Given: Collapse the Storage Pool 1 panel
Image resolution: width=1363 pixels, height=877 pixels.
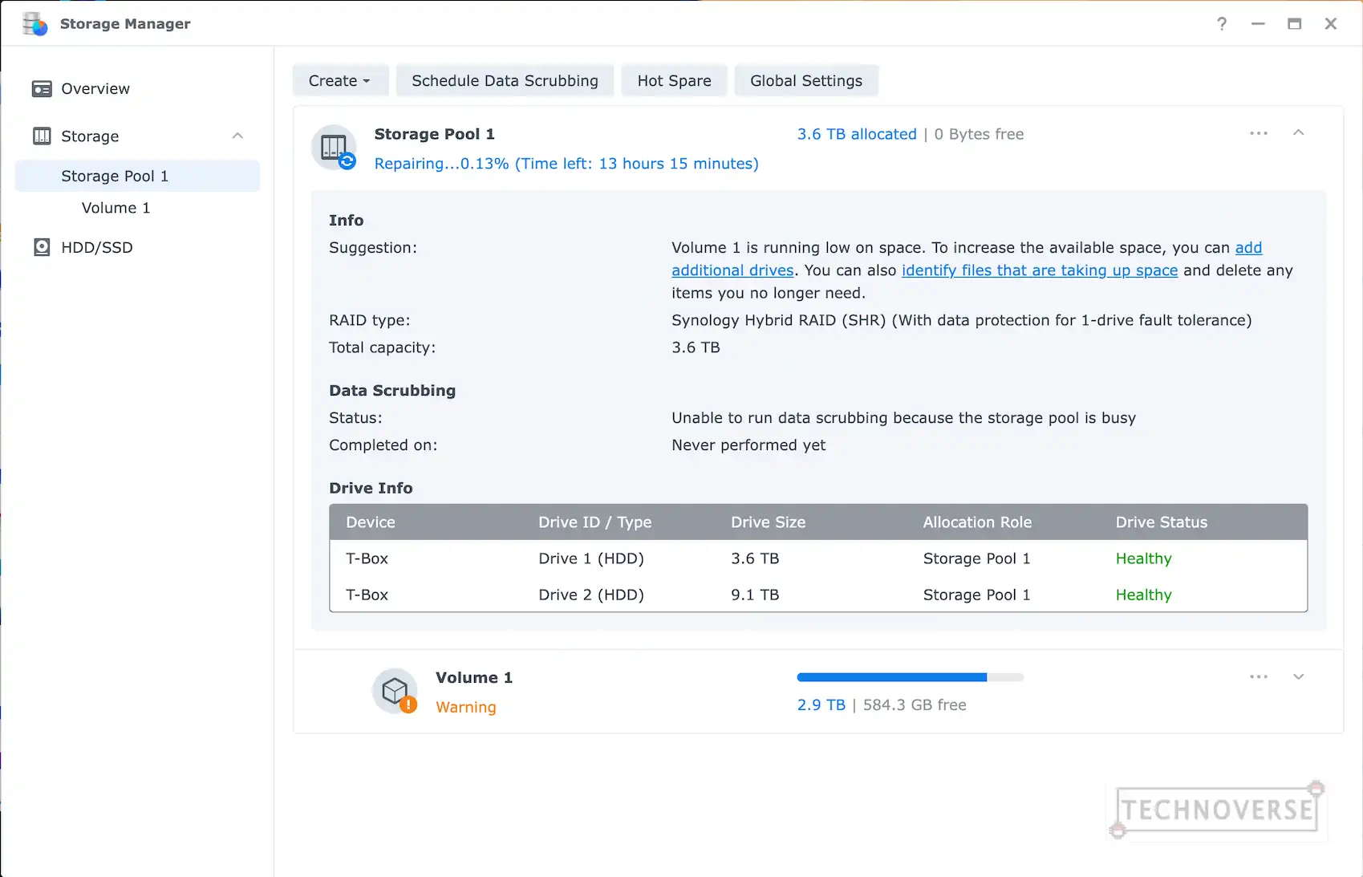Looking at the screenshot, I should click(1299, 132).
